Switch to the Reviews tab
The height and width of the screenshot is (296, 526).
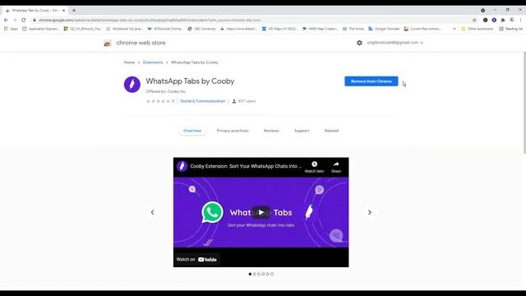tap(271, 131)
